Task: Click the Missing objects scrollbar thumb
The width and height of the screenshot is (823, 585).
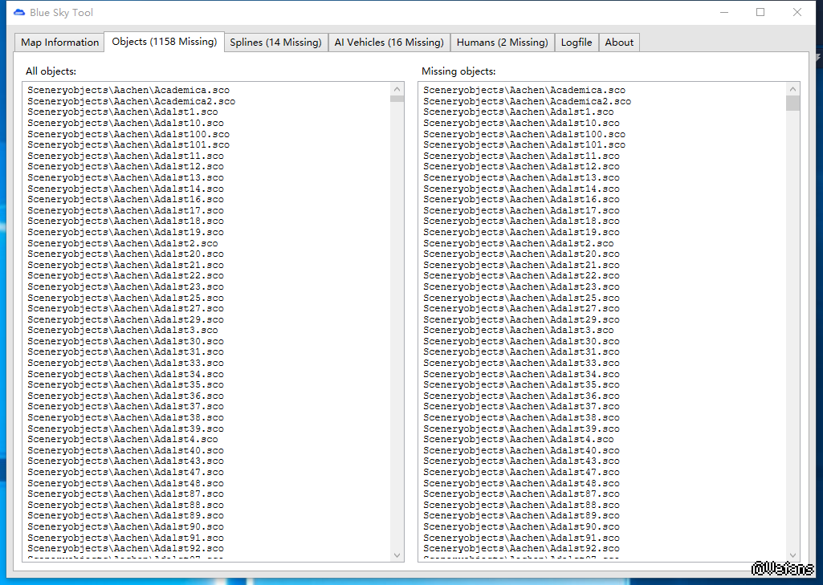Action: point(792,103)
